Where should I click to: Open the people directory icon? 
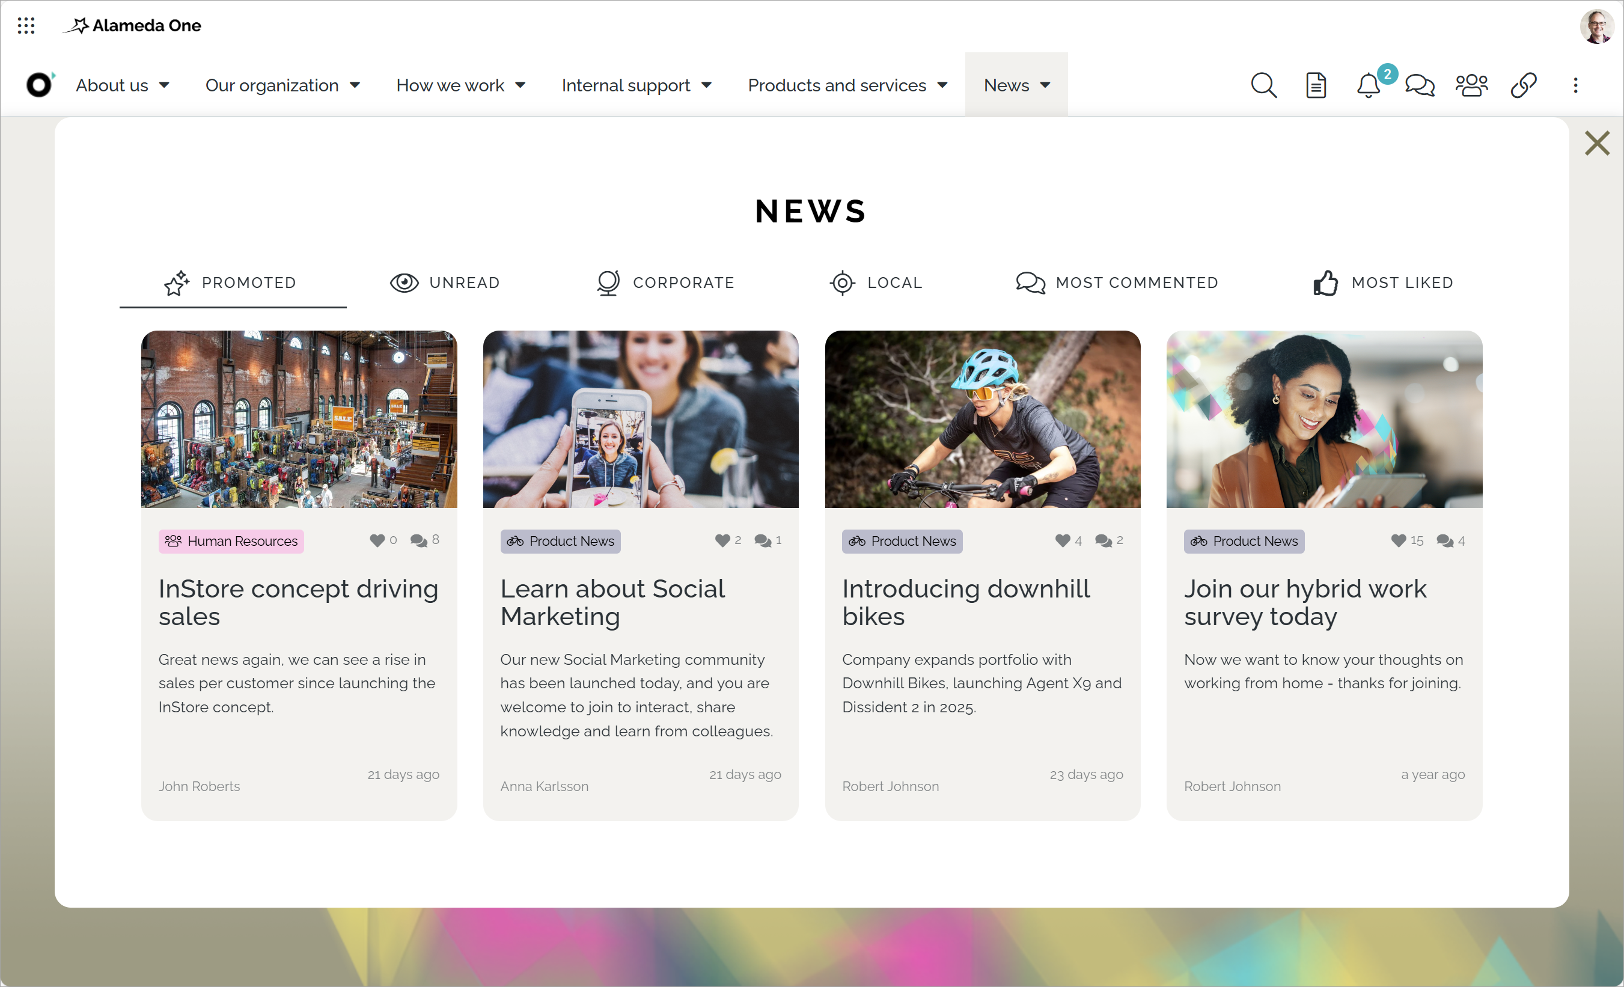(x=1471, y=85)
